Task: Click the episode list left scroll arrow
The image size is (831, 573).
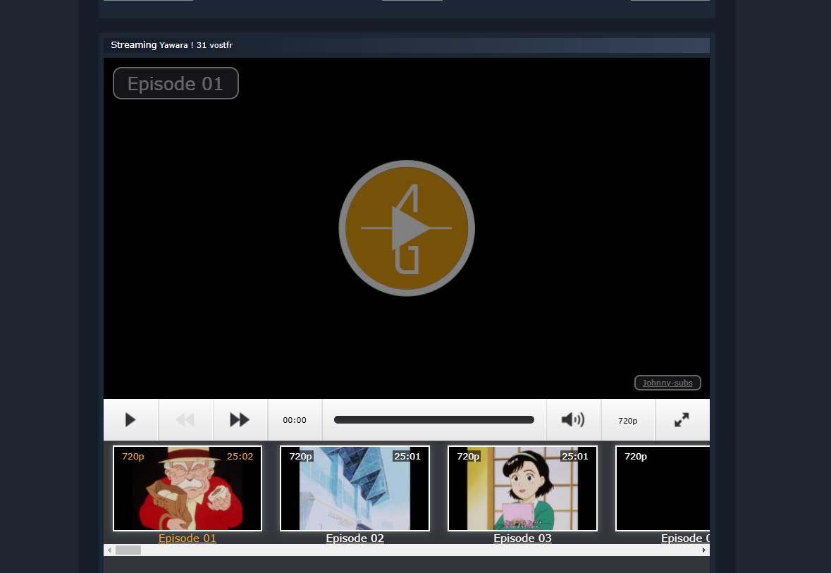Action: [109, 550]
